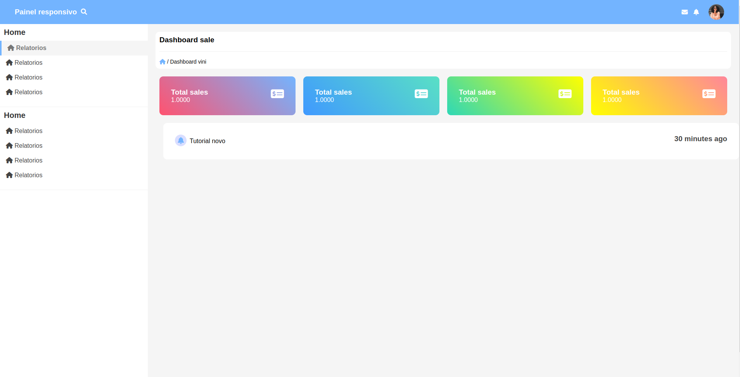Select the last Relatorios entry in the sidebar
740x377 pixels.
[28, 175]
